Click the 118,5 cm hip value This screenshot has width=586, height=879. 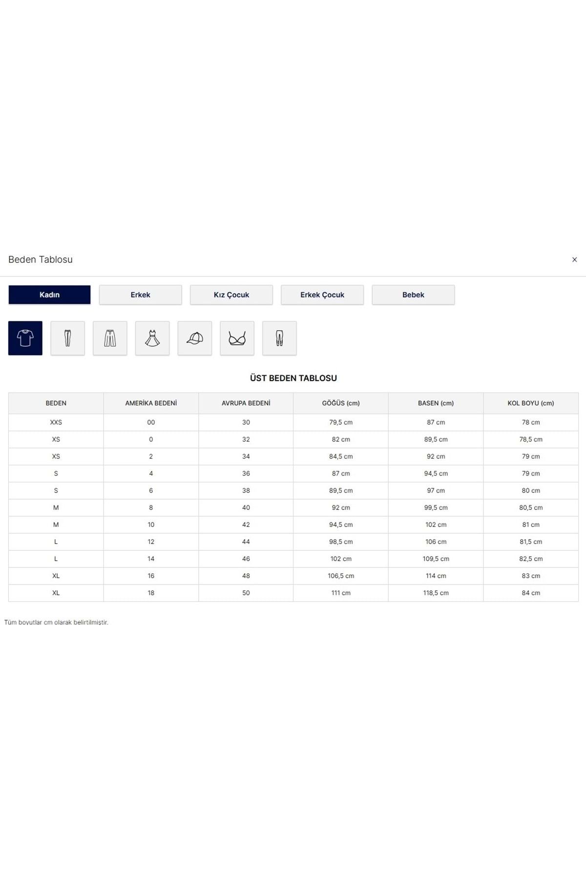436,593
